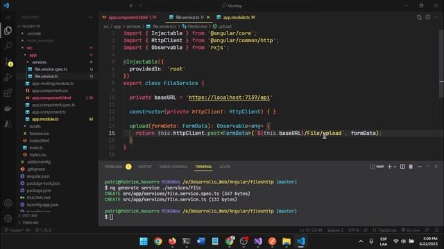Open Visual Studio purple icon in taskbar

pyautogui.click(x=258, y=241)
